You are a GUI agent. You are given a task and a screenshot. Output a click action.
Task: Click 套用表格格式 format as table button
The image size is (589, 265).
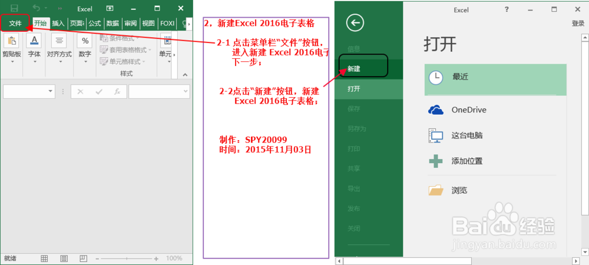(x=125, y=49)
